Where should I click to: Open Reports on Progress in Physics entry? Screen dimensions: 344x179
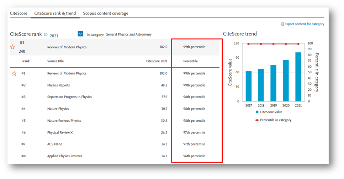coord(69,97)
